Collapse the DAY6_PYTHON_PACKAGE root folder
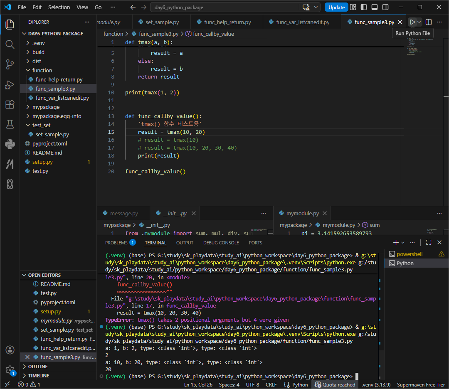 pyautogui.click(x=56, y=34)
